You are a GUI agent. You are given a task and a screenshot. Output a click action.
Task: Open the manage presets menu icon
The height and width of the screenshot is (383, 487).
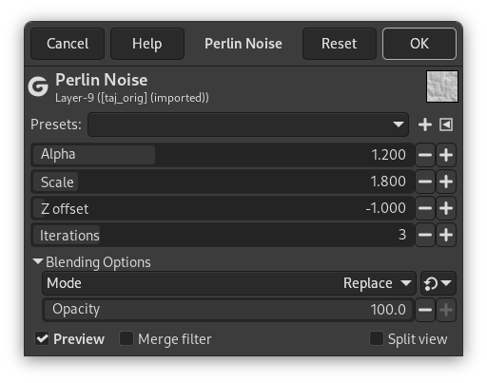(446, 124)
